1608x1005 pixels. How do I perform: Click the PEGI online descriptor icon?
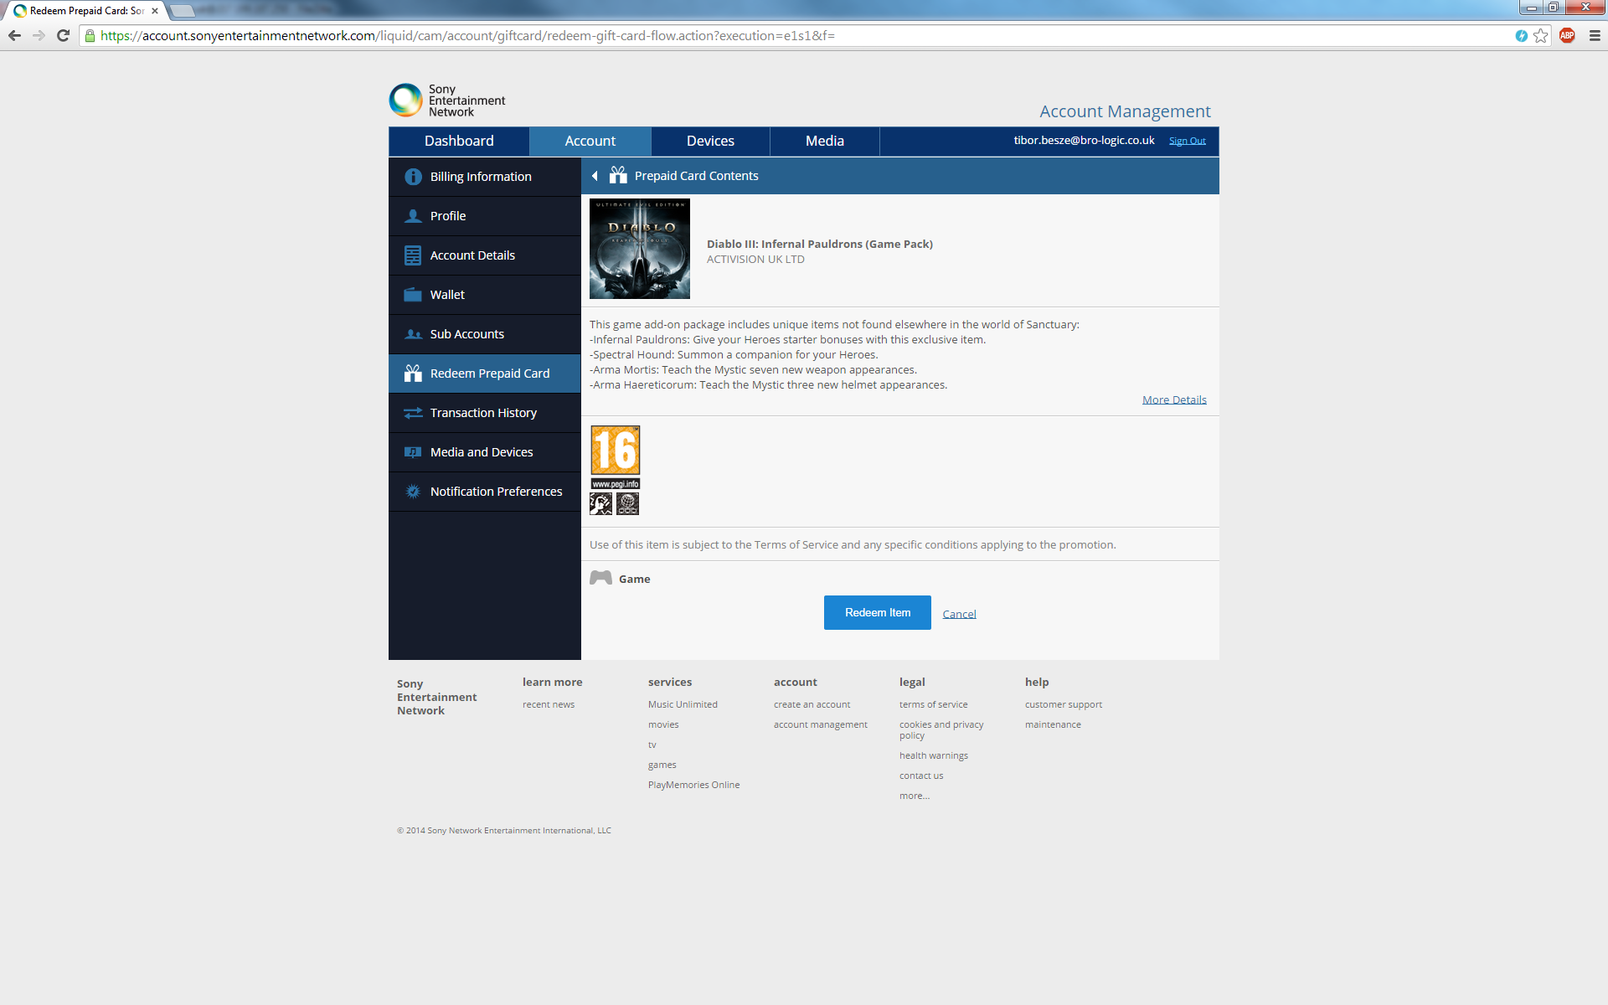(x=628, y=503)
